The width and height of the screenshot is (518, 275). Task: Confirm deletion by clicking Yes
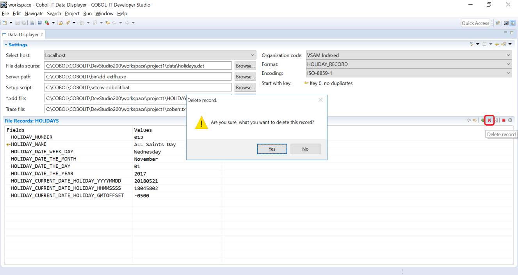point(272,149)
